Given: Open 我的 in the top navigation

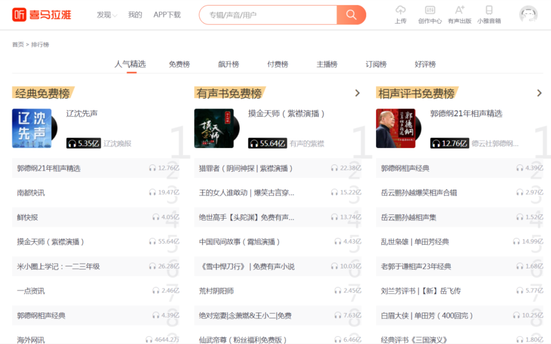Looking at the screenshot, I should click(135, 15).
